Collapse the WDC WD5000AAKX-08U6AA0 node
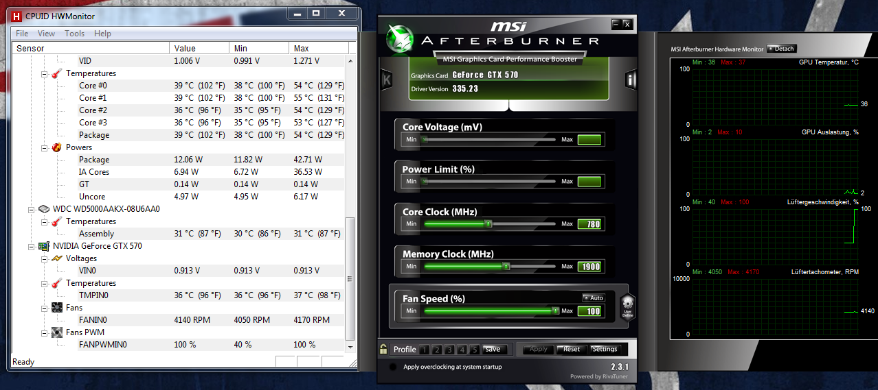Screen dimensions: 878x390 pyautogui.click(x=32, y=209)
